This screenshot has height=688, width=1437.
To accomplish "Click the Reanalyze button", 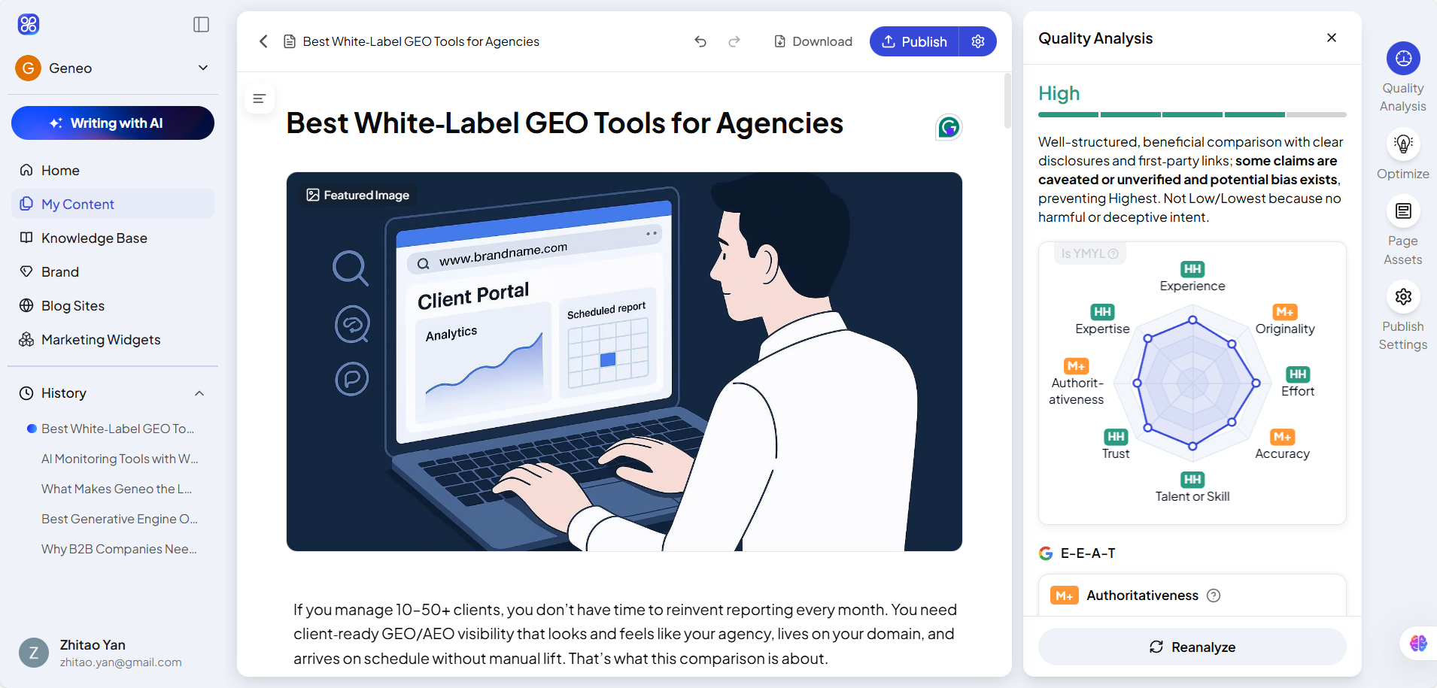I will [1192, 647].
